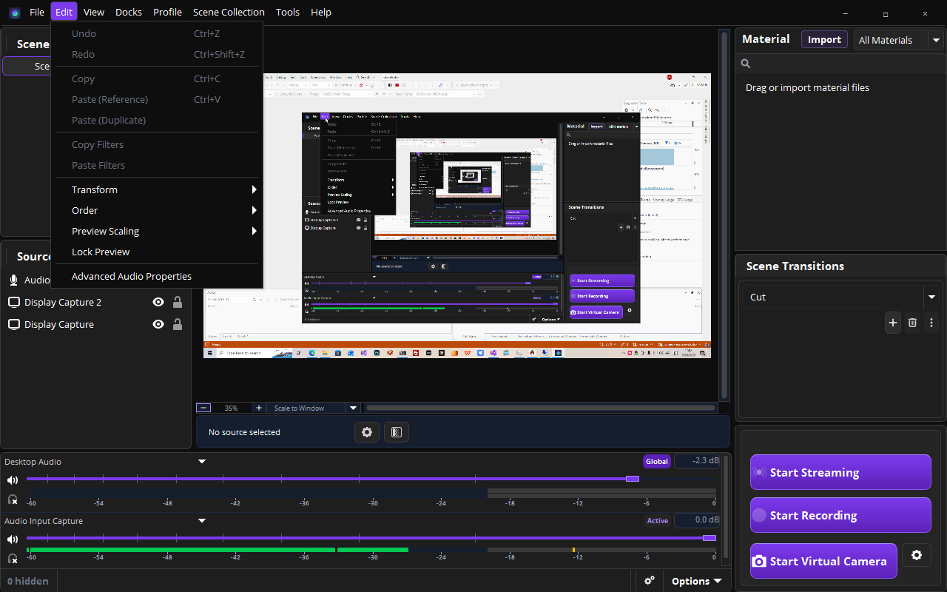The image size is (947, 592).
Task: Click Start Virtual Camera
Action: (x=823, y=561)
